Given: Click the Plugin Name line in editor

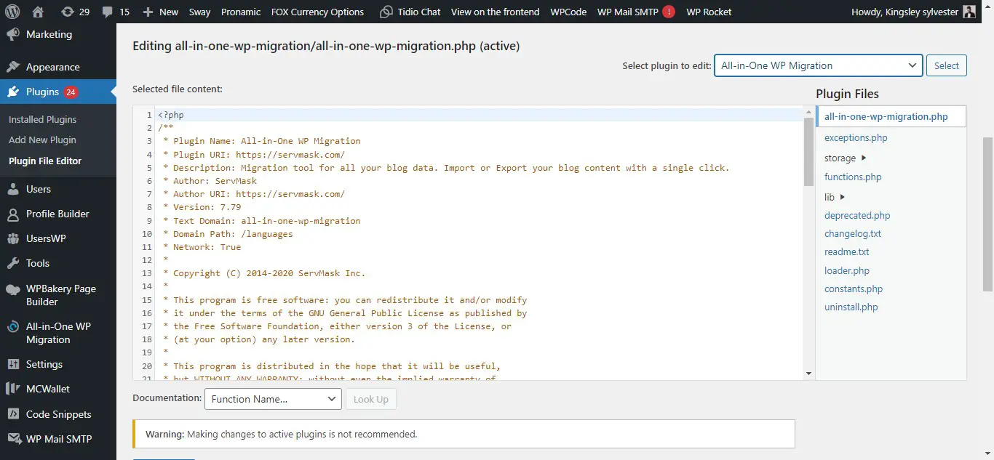Looking at the screenshot, I should coord(262,141).
